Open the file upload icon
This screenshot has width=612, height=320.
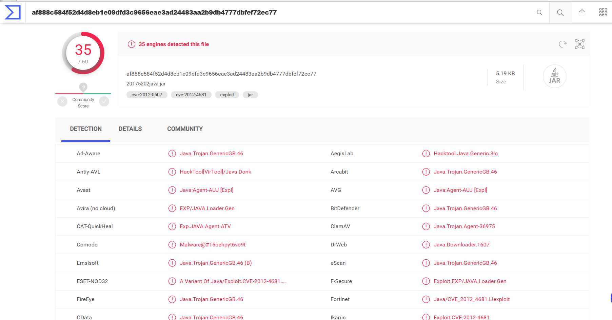(582, 13)
